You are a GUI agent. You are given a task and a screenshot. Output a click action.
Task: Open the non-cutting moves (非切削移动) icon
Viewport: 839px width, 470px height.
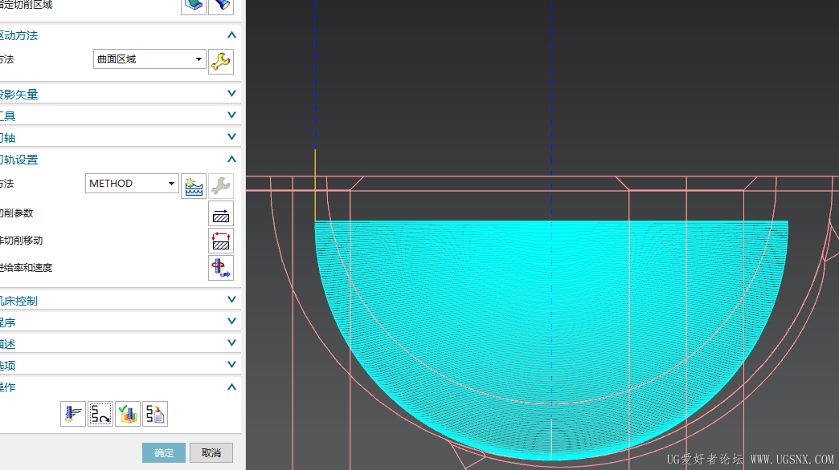[221, 241]
